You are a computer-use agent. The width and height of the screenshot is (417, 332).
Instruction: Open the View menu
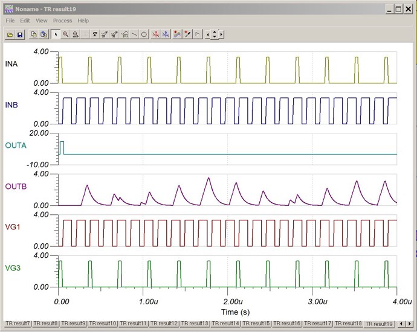pyautogui.click(x=42, y=21)
